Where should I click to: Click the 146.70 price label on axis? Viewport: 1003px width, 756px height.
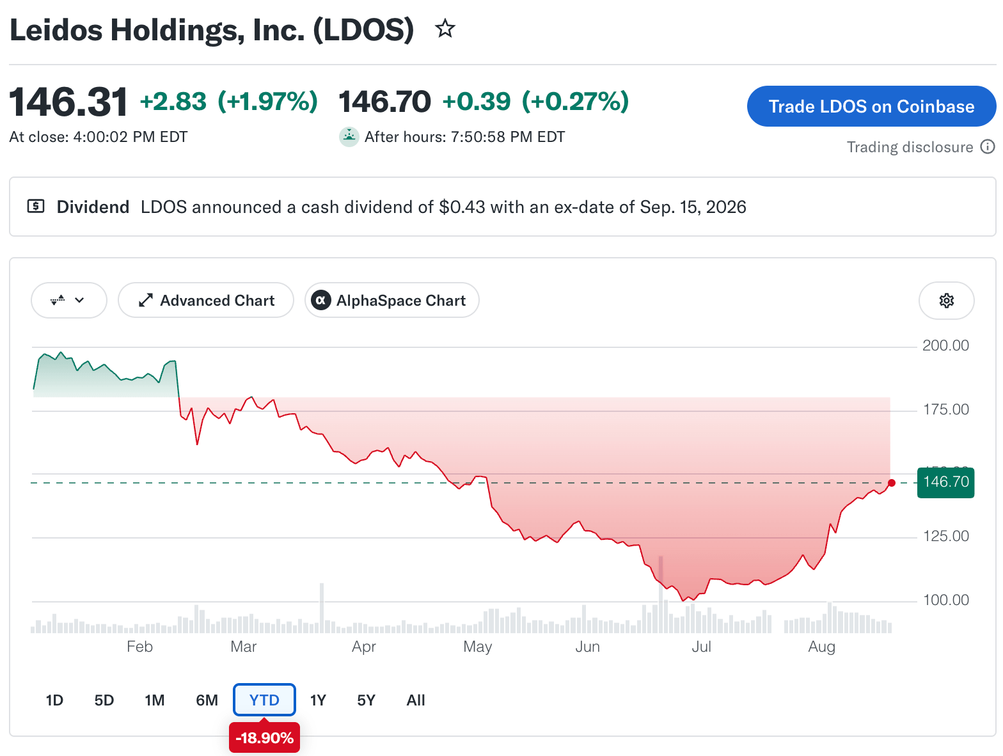pyautogui.click(x=946, y=482)
